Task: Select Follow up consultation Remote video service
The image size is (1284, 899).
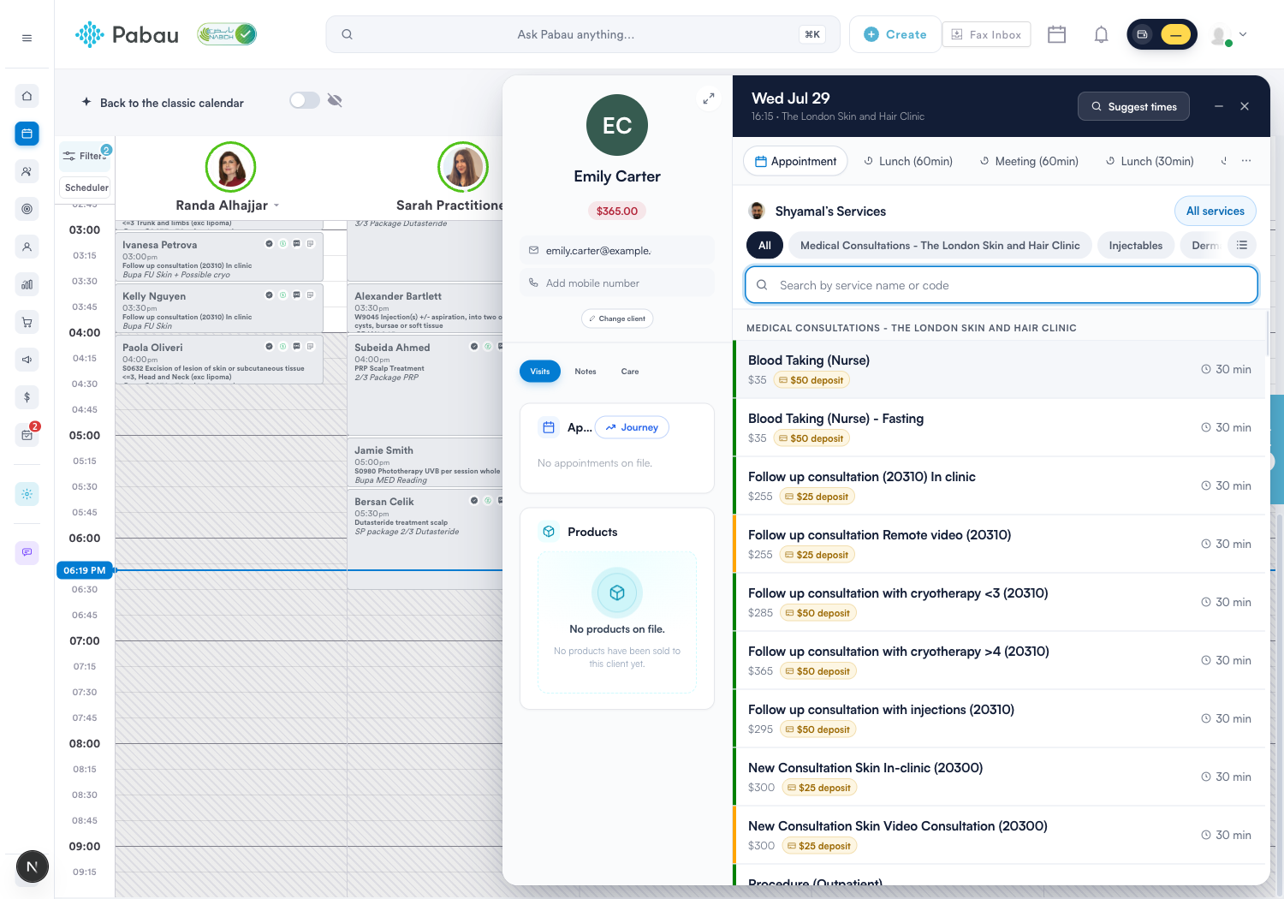Action: [999, 544]
